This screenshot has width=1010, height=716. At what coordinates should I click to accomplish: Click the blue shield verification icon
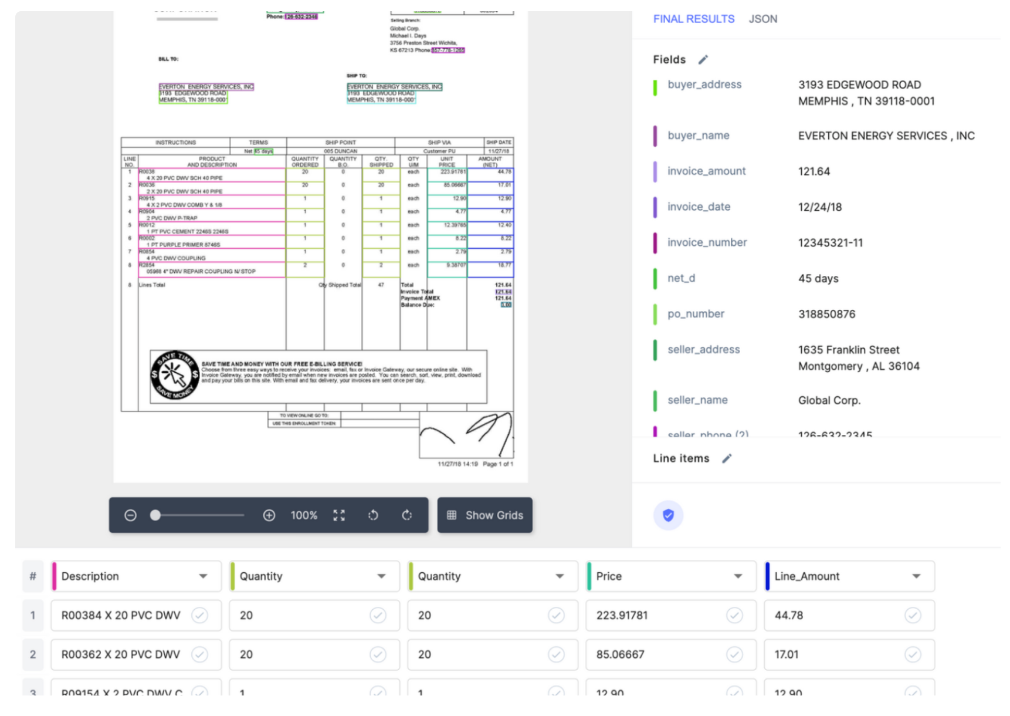tap(668, 515)
